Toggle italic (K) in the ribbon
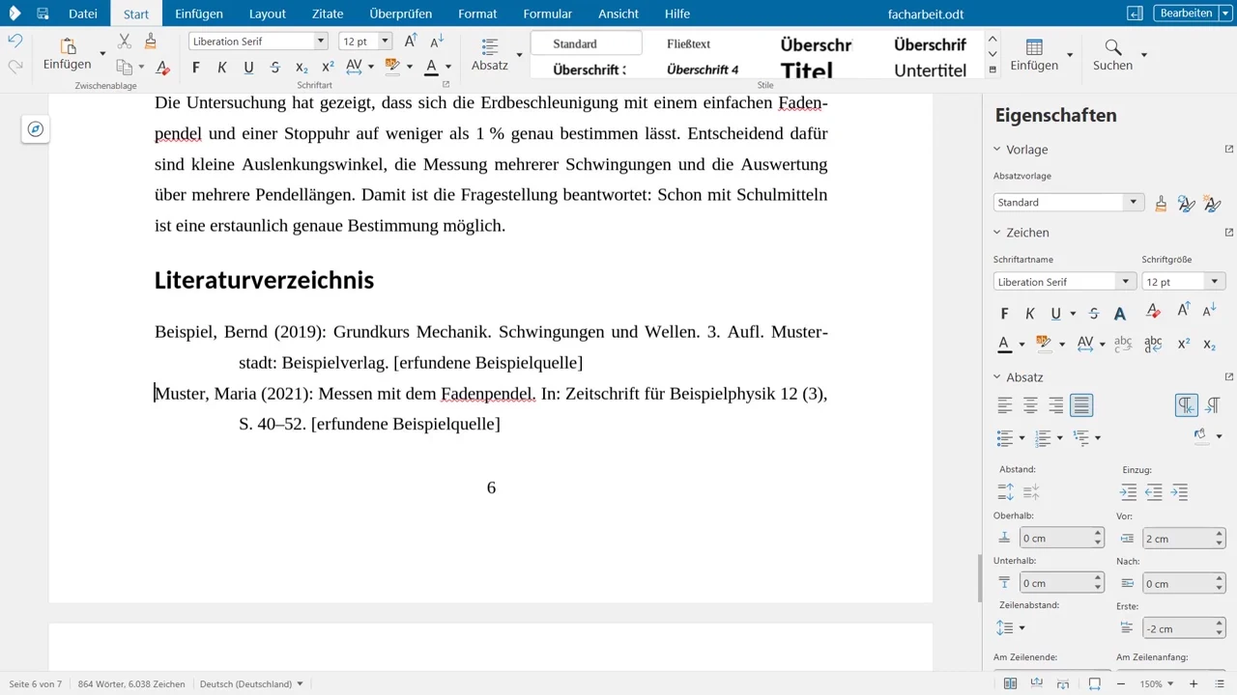The width and height of the screenshot is (1237, 695). click(x=222, y=68)
